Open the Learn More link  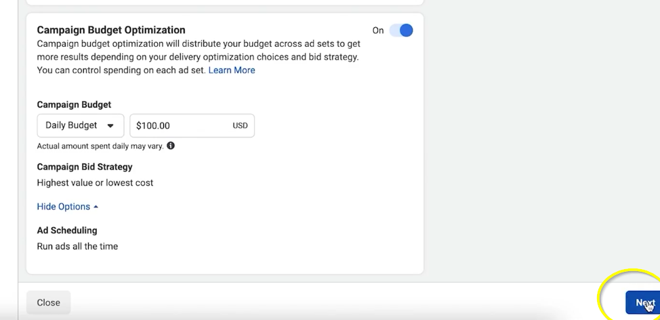point(232,71)
